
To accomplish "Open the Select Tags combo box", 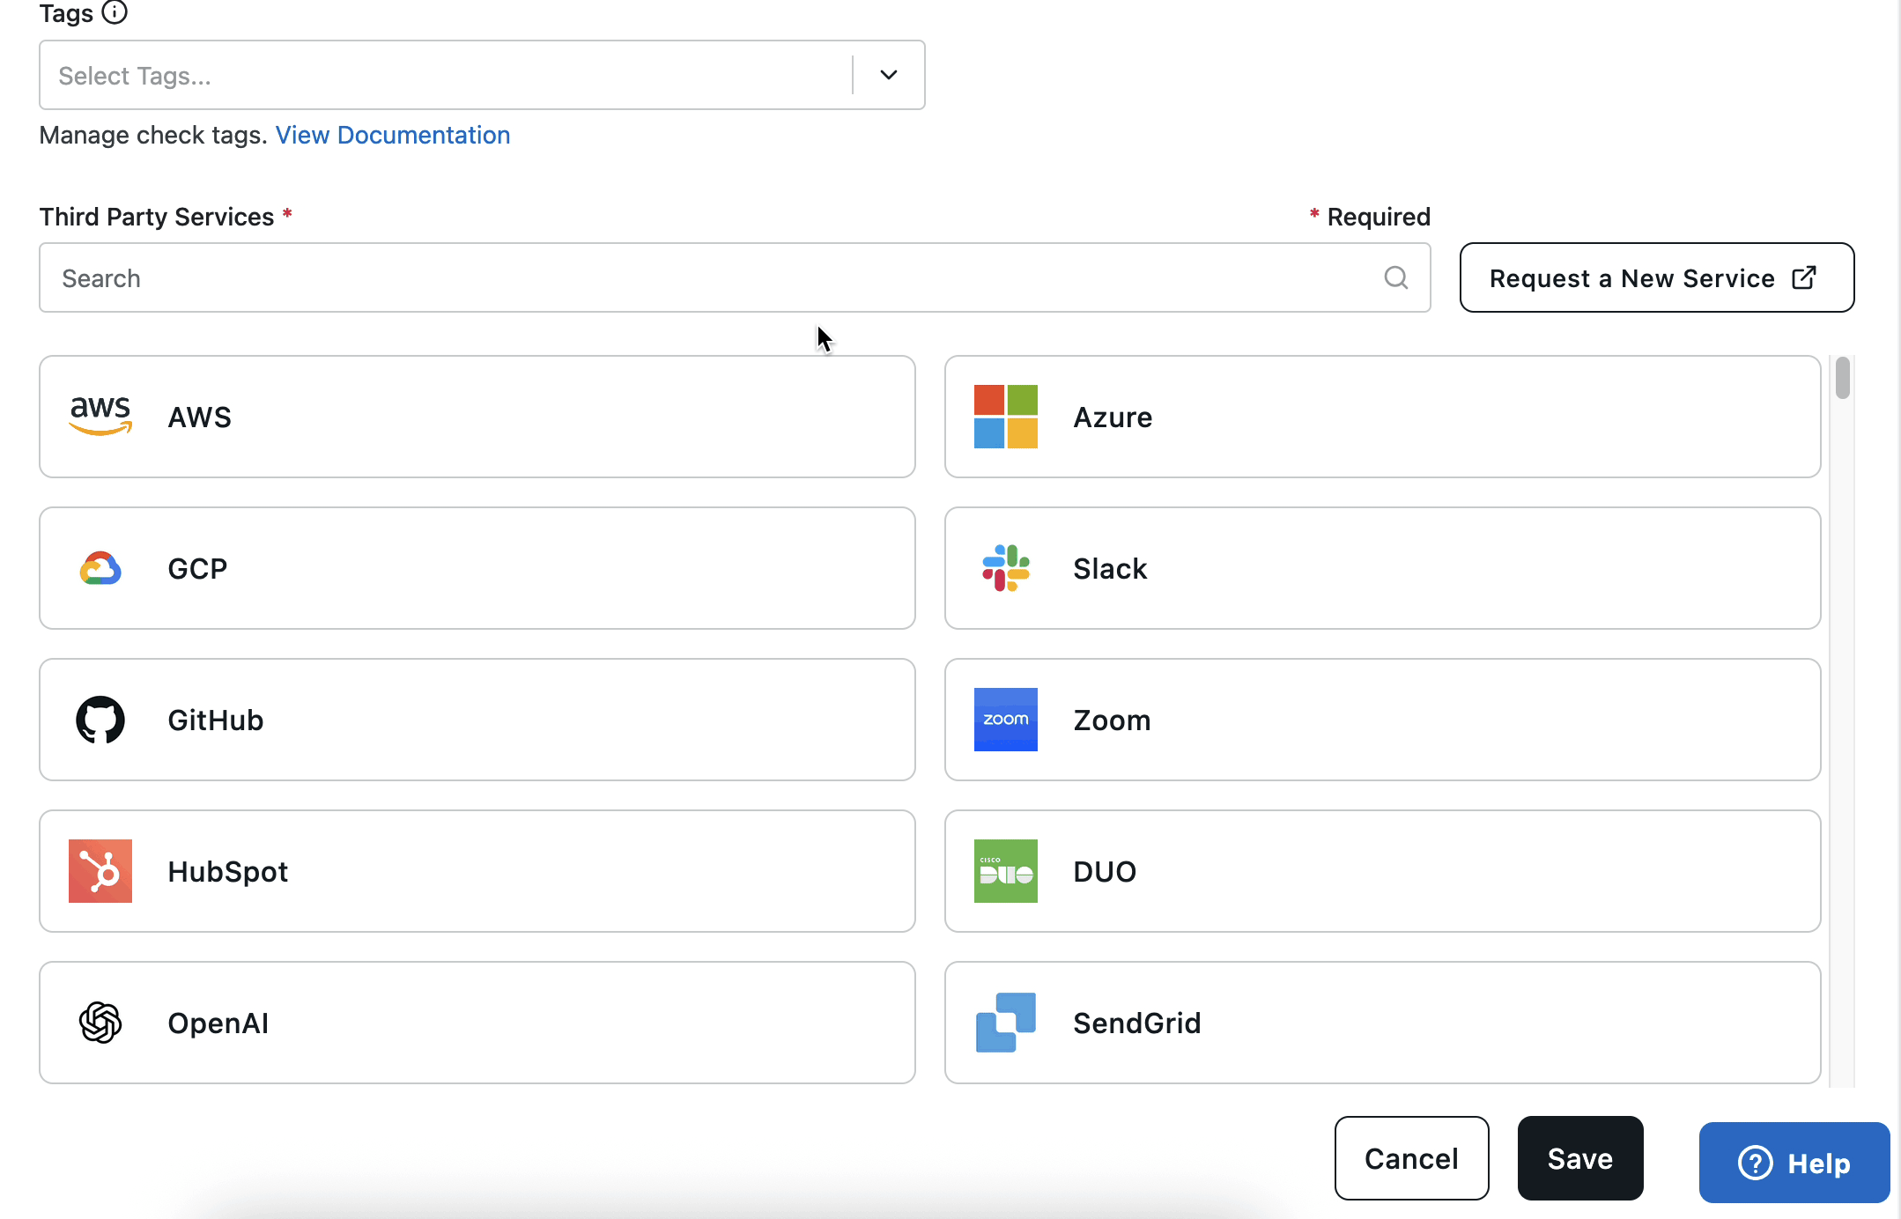I will point(445,75).
